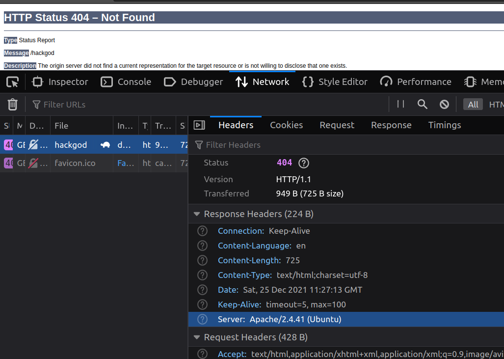This screenshot has width=504, height=359.
Task: Open network search magnifier icon
Action: 422,104
